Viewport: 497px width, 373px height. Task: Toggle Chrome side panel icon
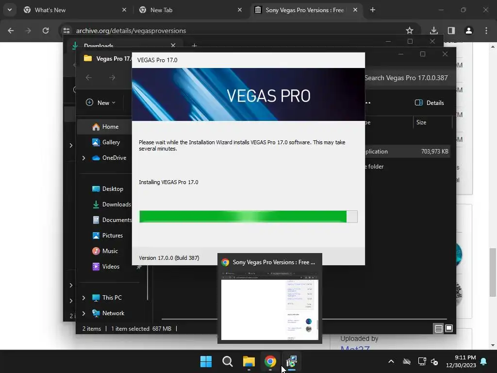(x=451, y=31)
